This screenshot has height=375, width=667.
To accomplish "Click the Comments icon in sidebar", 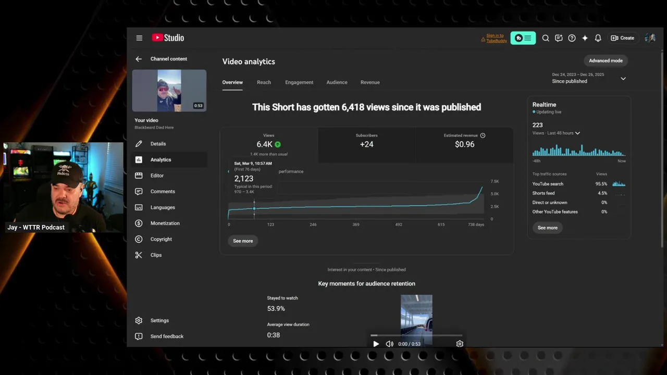I will (x=139, y=192).
